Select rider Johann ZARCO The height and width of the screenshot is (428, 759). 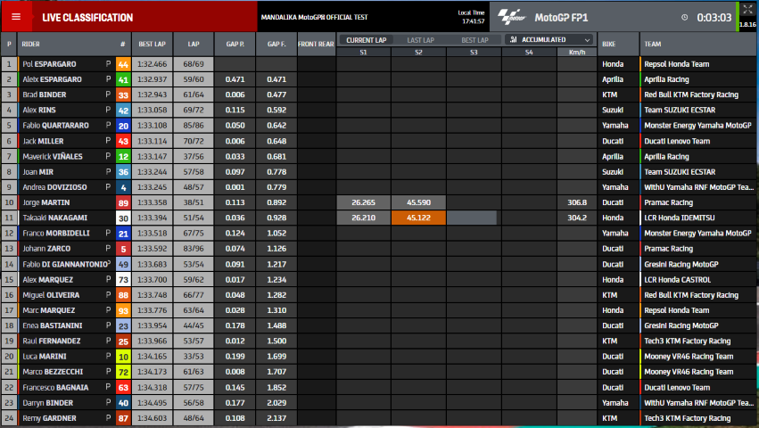tap(46, 249)
